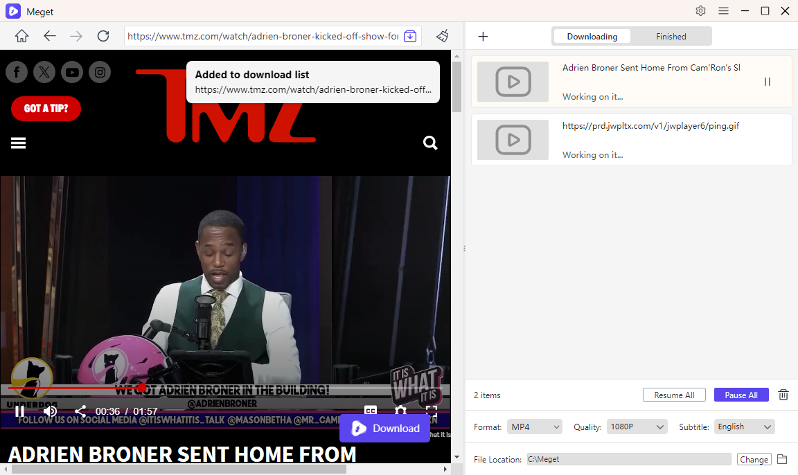Reload the current web page
Viewport: 798px width, 475px height.
pyautogui.click(x=103, y=36)
